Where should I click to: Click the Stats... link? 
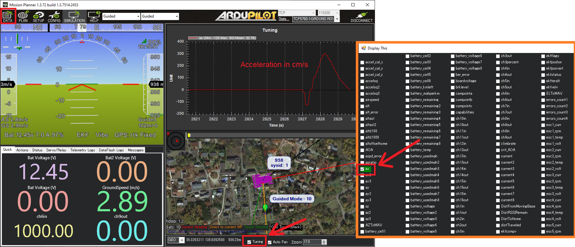coord(284,19)
